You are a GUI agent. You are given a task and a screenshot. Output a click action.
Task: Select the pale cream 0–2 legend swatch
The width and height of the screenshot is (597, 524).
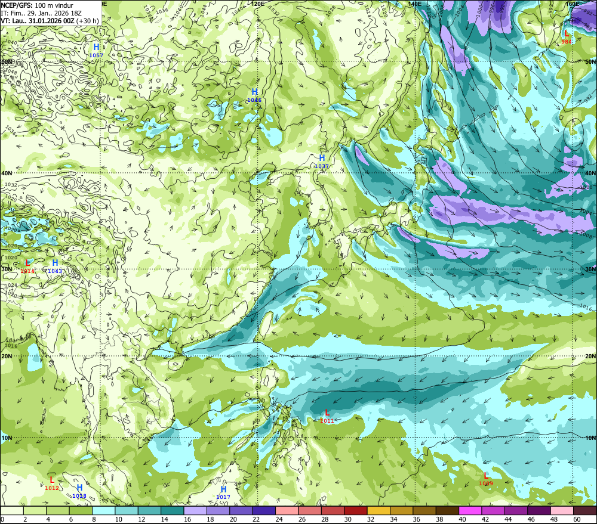click(x=12, y=510)
